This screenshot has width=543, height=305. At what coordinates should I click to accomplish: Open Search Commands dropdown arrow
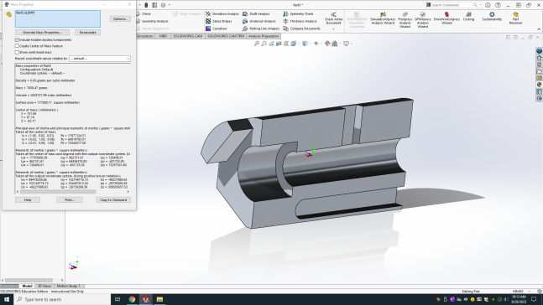480,5
